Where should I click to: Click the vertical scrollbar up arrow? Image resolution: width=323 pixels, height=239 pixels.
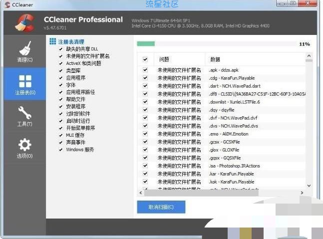pyautogui.click(x=309, y=56)
